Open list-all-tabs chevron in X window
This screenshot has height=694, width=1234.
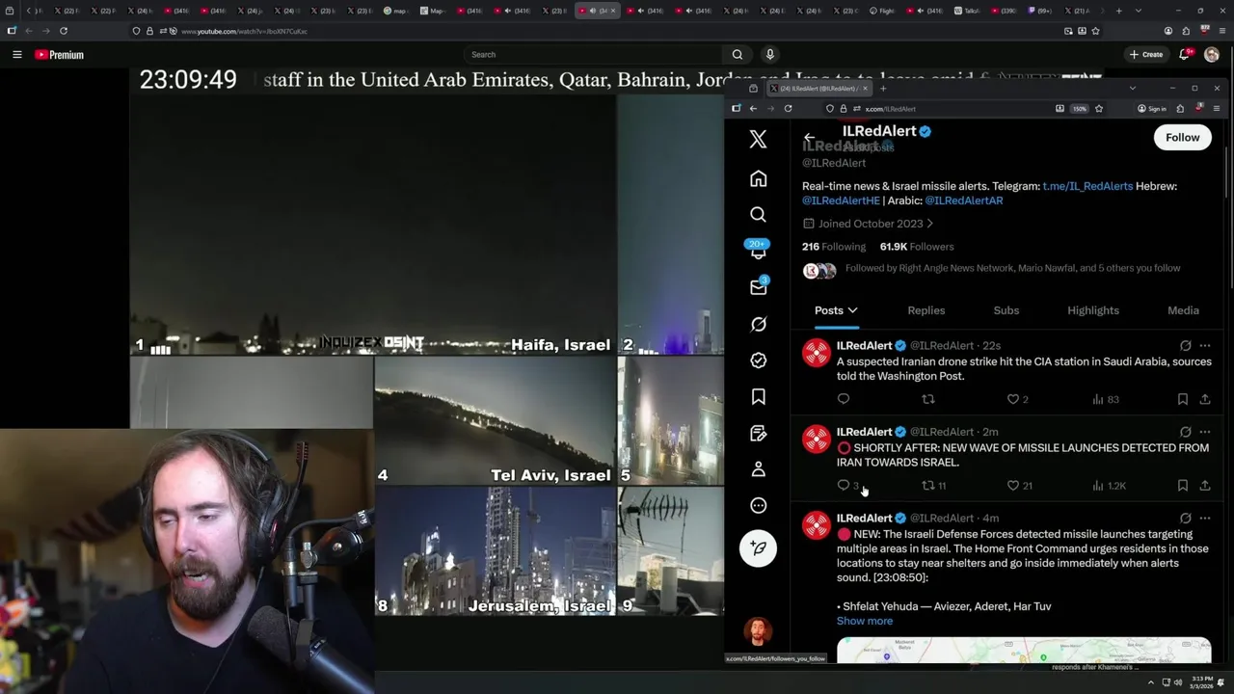(x=1132, y=89)
